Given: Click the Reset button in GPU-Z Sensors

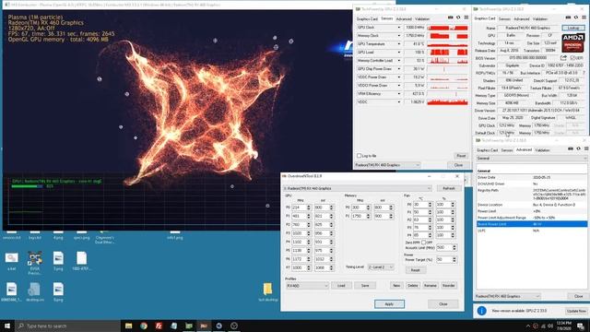Looking at the screenshot, I should coord(461,156).
